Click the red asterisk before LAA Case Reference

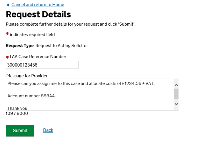tap(7, 57)
